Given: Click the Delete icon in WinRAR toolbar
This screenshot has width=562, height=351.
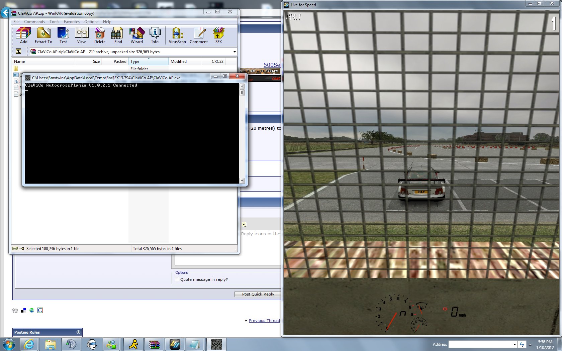Looking at the screenshot, I should 100,35.
